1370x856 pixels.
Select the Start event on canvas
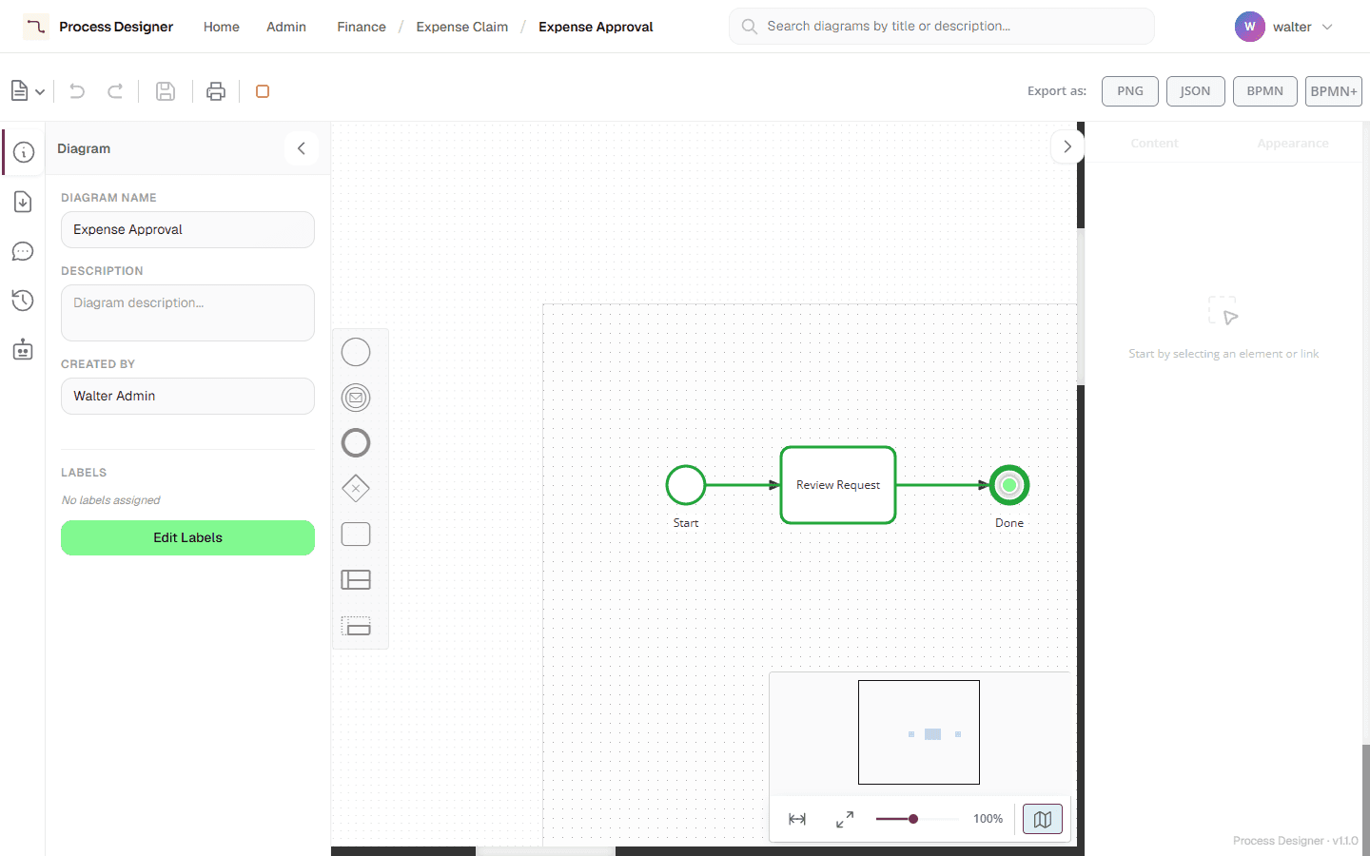click(x=686, y=485)
